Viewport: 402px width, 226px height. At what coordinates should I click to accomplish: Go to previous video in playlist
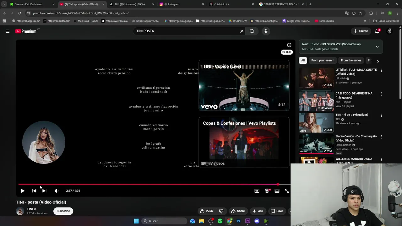34,191
